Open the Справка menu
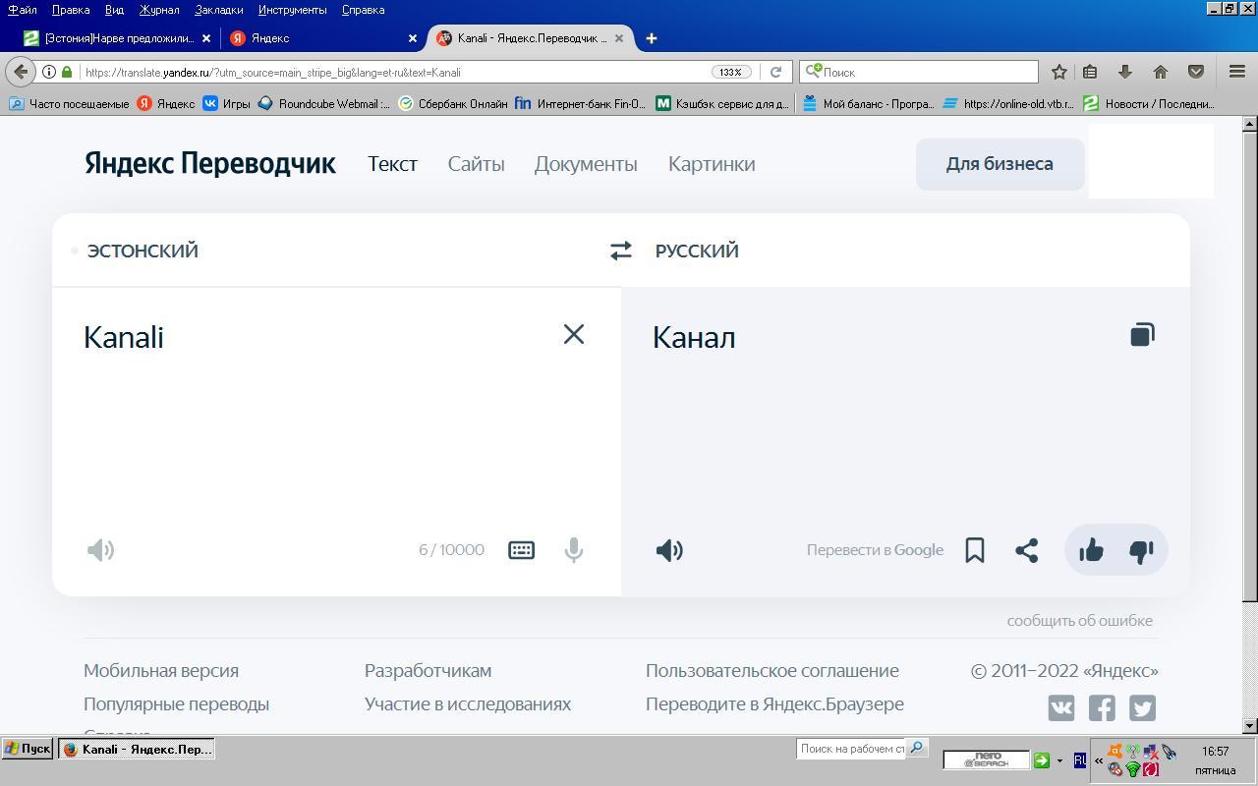 pos(363,10)
